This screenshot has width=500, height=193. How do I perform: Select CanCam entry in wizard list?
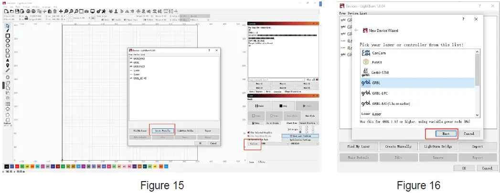[418, 53]
